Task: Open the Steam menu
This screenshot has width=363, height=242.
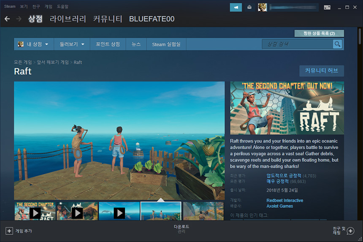Action: pyautogui.click(x=10, y=6)
